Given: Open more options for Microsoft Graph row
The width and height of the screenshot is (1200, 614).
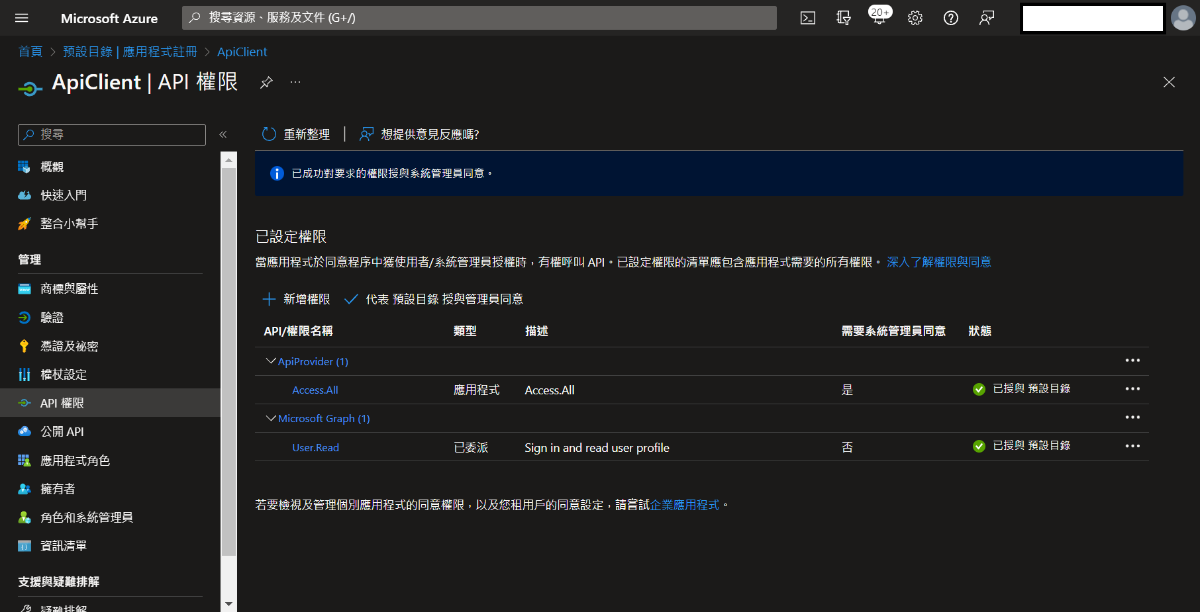Looking at the screenshot, I should (1132, 417).
